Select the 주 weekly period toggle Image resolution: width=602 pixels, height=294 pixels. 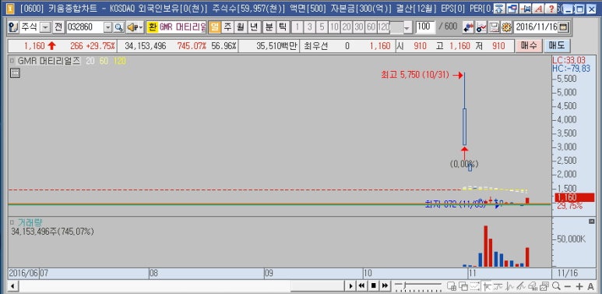click(x=228, y=27)
